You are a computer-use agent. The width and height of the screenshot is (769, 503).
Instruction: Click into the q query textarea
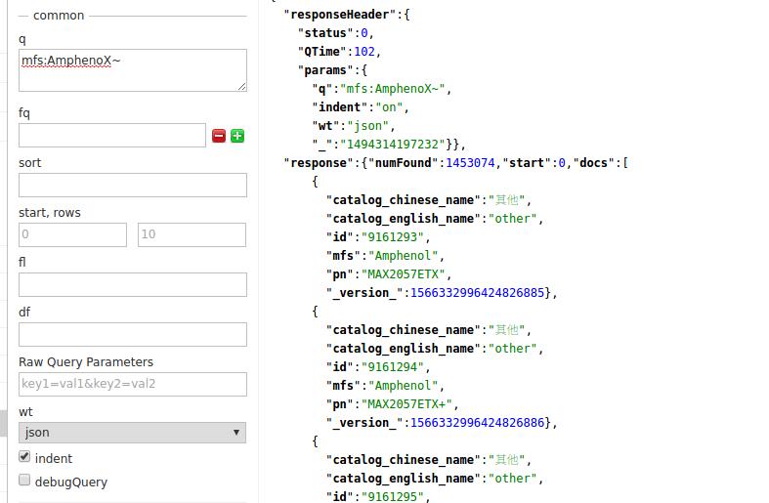click(x=132, y=70)
